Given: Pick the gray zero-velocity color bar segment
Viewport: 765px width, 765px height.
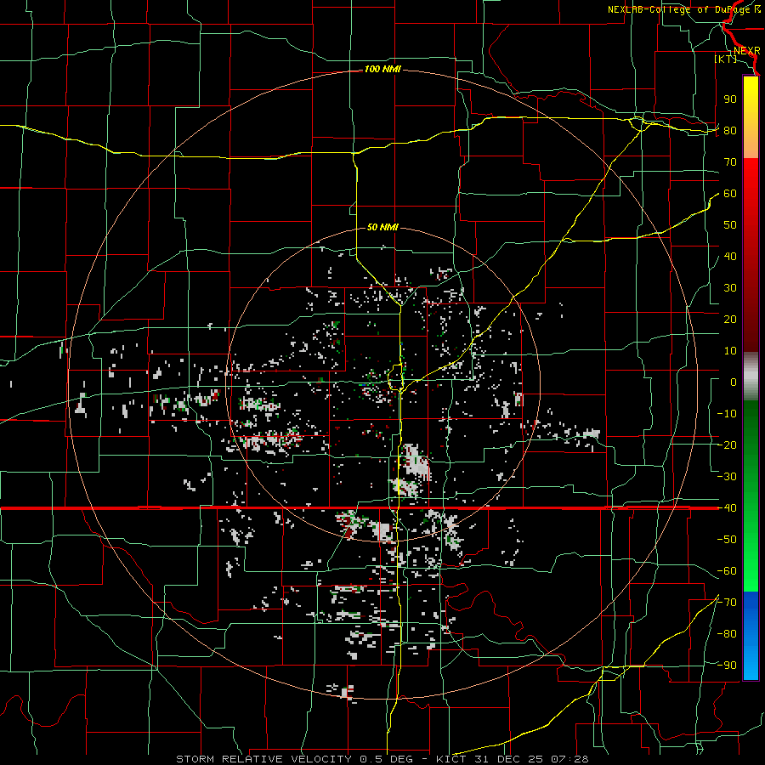Looking at the screenshot, I should click(x=751, y=376).
